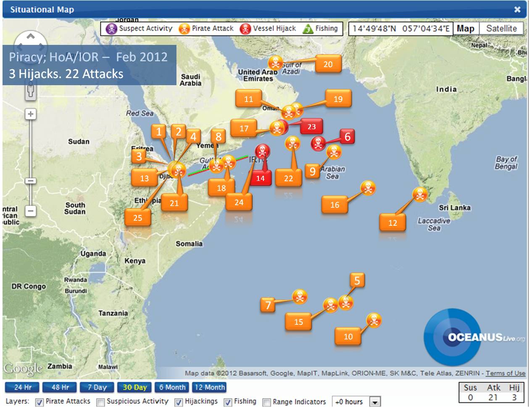Click the zoom slider handle

pyautogui.click(x=30, y=181)
